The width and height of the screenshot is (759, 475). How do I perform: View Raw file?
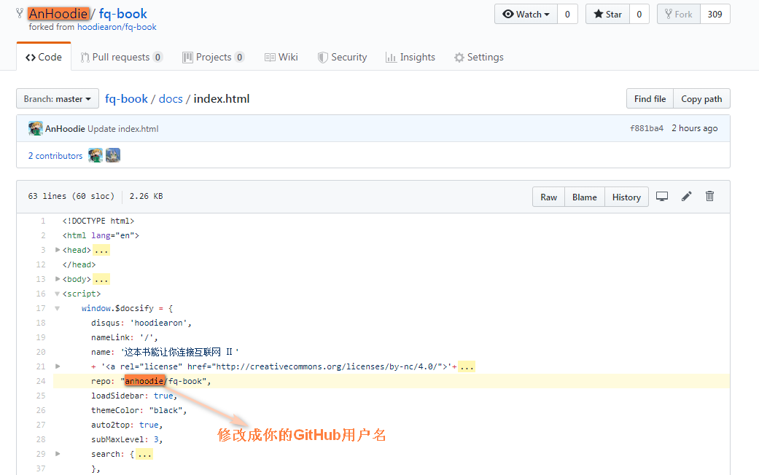point(549,197)
